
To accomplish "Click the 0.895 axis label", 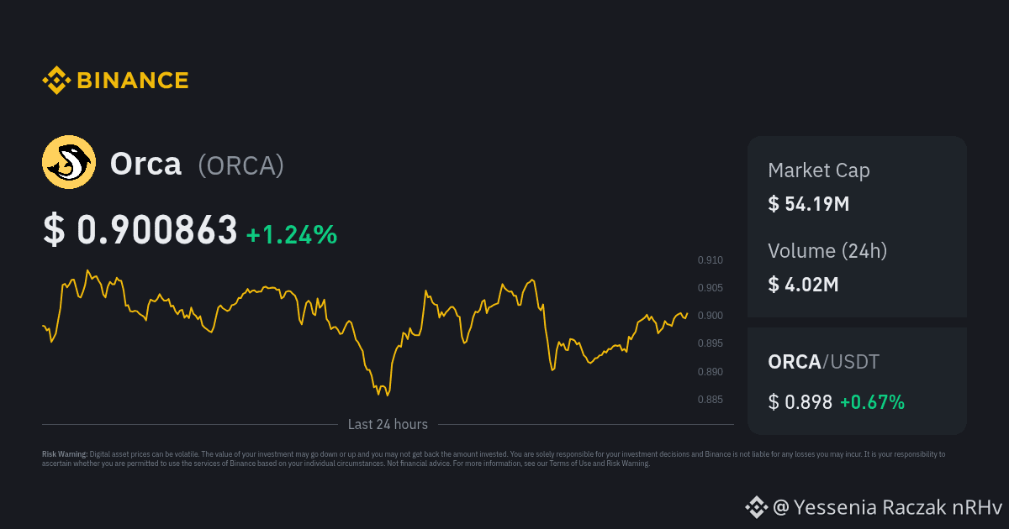I will pyautogui.click(x=710, y=343).
